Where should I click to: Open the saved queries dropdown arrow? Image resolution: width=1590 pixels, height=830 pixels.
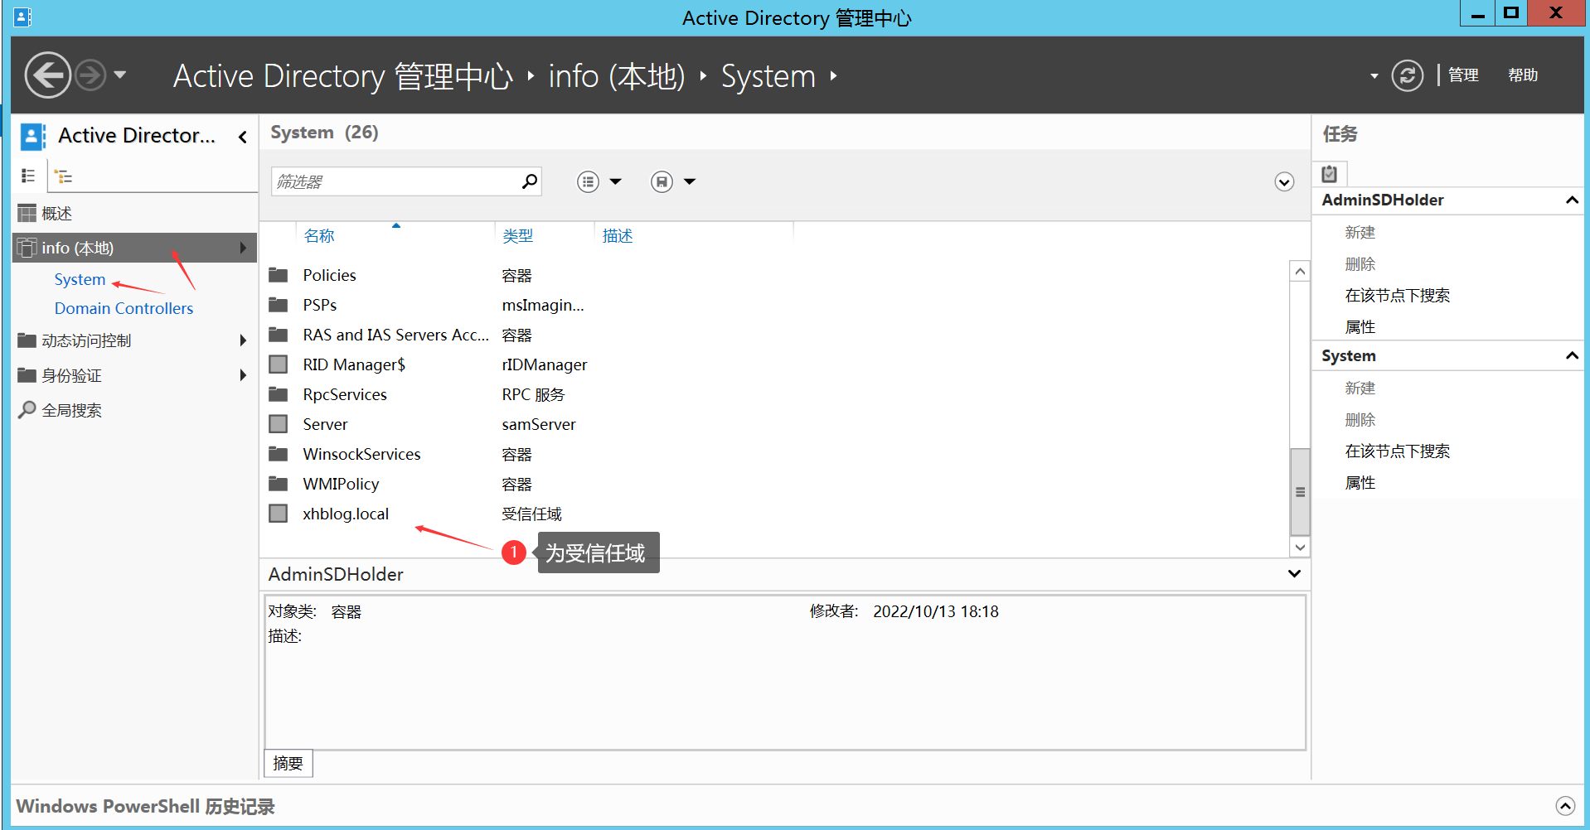click(x=689, y=181)
